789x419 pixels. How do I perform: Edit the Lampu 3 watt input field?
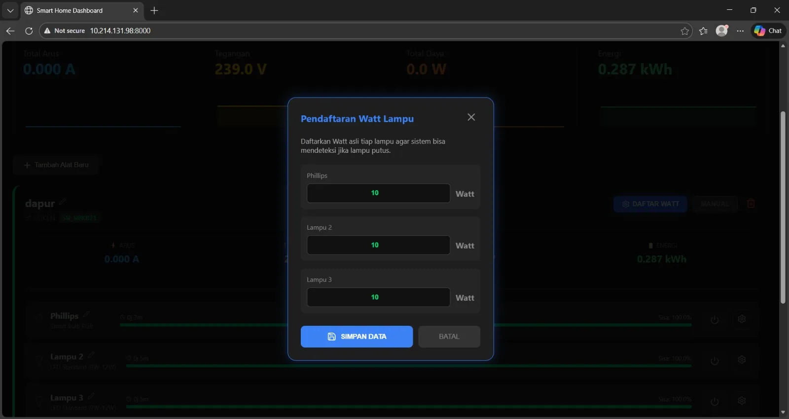pyautogui.click(x=378, y=297)
